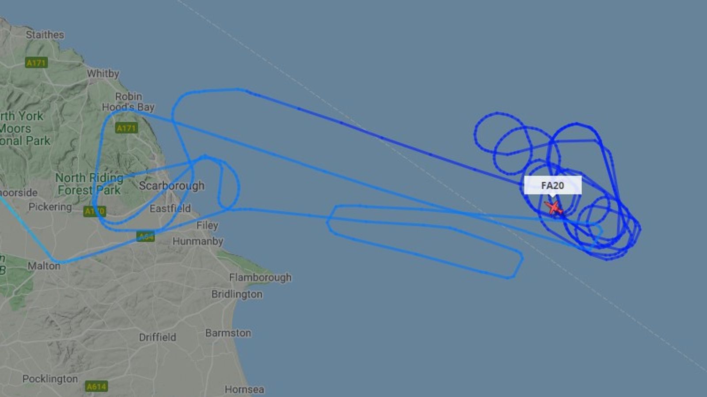Click the Scarborough town label

pyautogui.click(x=172, y=186)
